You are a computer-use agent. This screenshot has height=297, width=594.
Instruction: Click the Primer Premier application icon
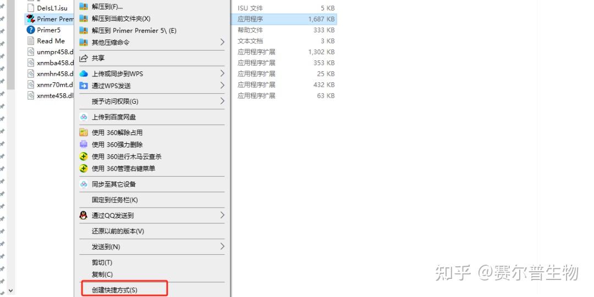click(31, 19)
